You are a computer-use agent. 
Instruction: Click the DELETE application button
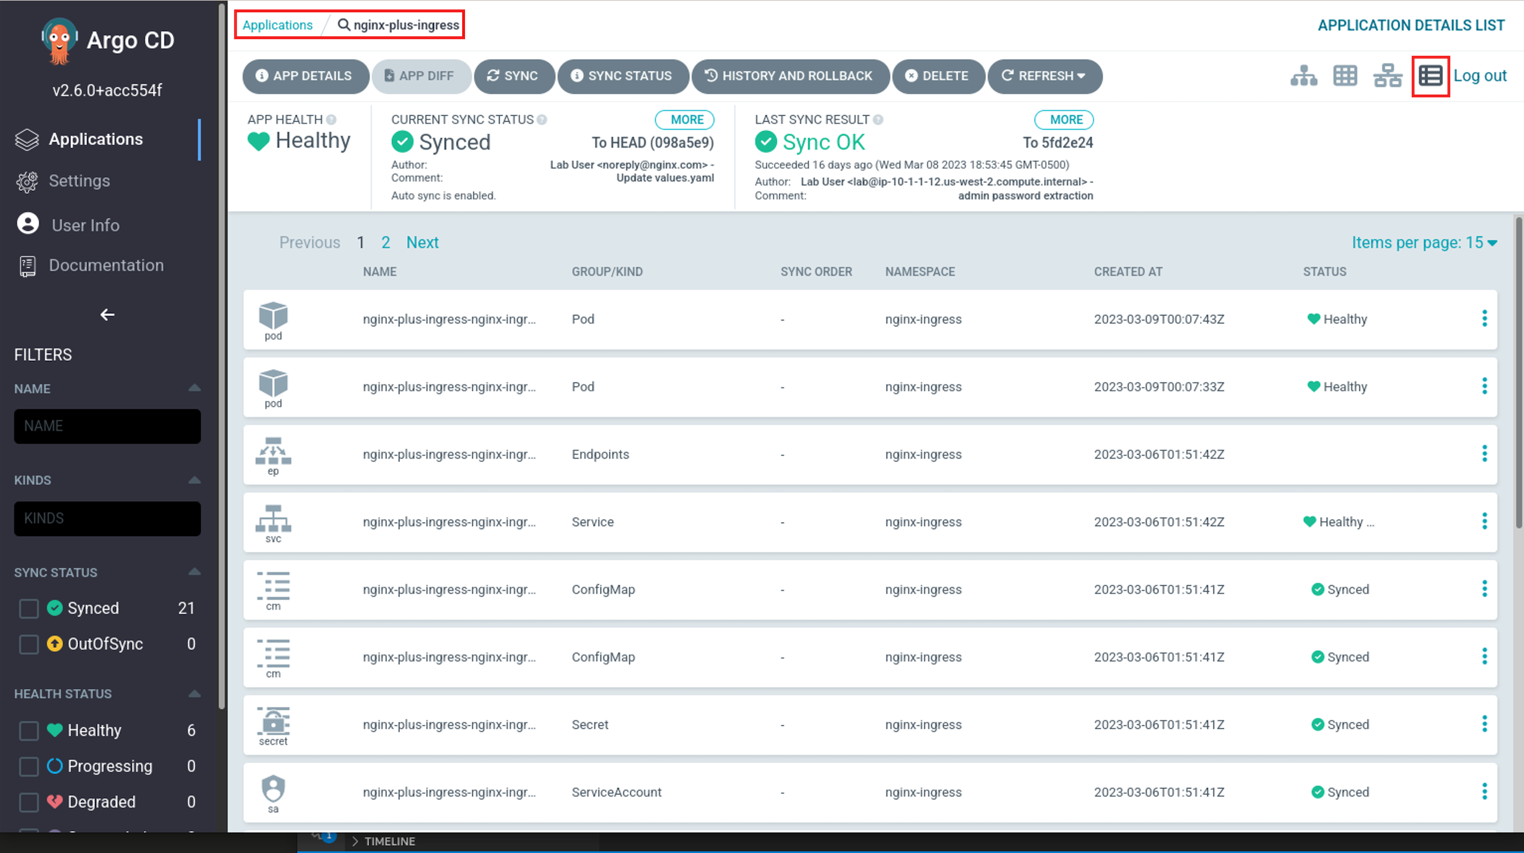[x=938, y=76]
